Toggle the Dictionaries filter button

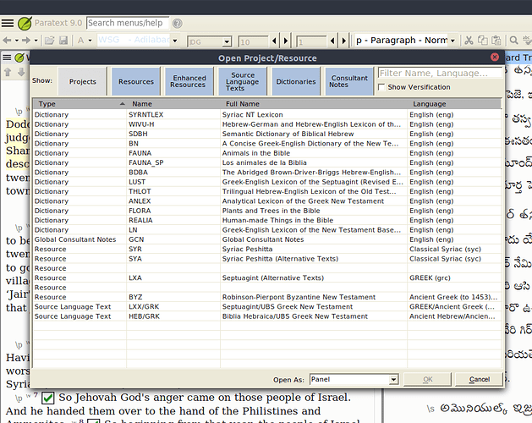click(296, 81)
